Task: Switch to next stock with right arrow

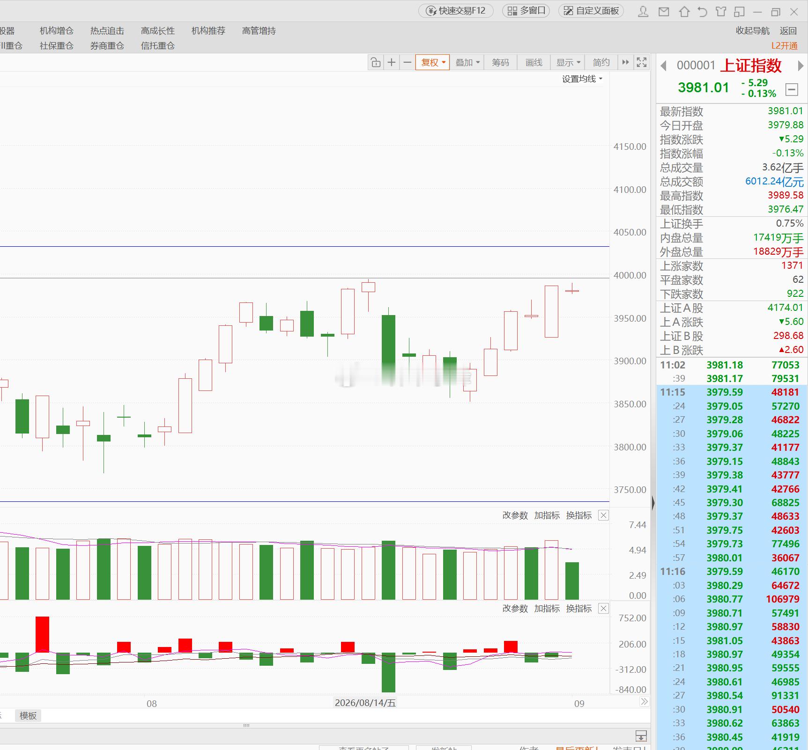Action: pos(801,66)
